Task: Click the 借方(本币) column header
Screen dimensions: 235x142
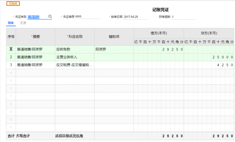Action: coord(159,33)
